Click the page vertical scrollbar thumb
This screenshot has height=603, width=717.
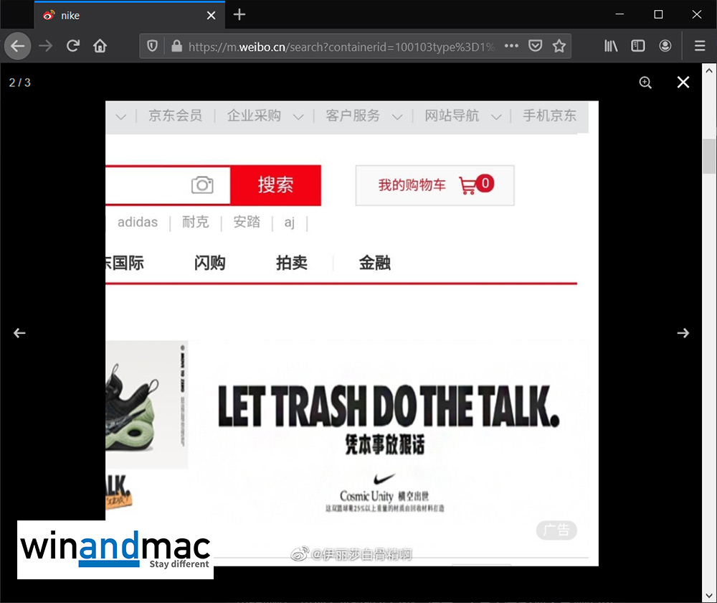(709, 156)
